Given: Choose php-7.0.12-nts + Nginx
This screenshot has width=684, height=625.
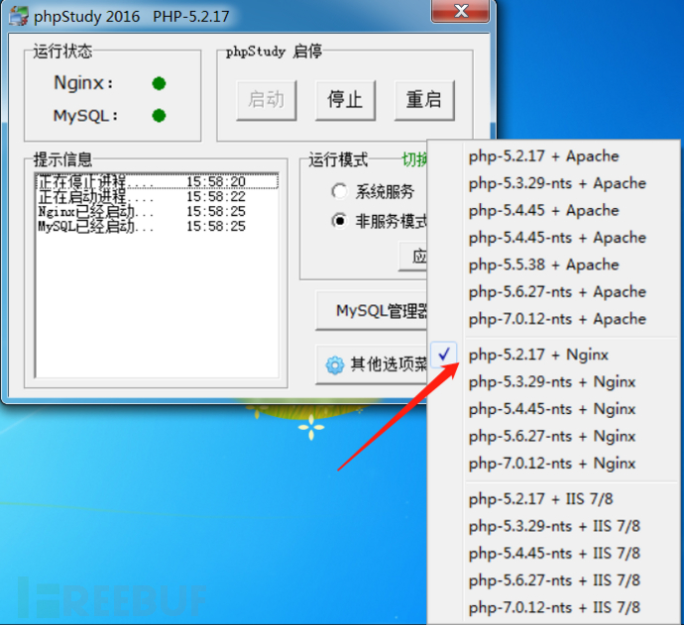Looking at the screenshot, I should click(553, 464).
